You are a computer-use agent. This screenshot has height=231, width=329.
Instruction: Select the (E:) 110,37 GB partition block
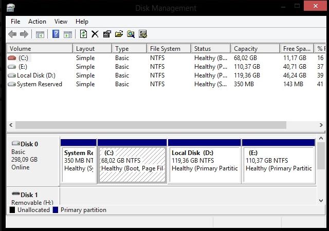[279, 161]
